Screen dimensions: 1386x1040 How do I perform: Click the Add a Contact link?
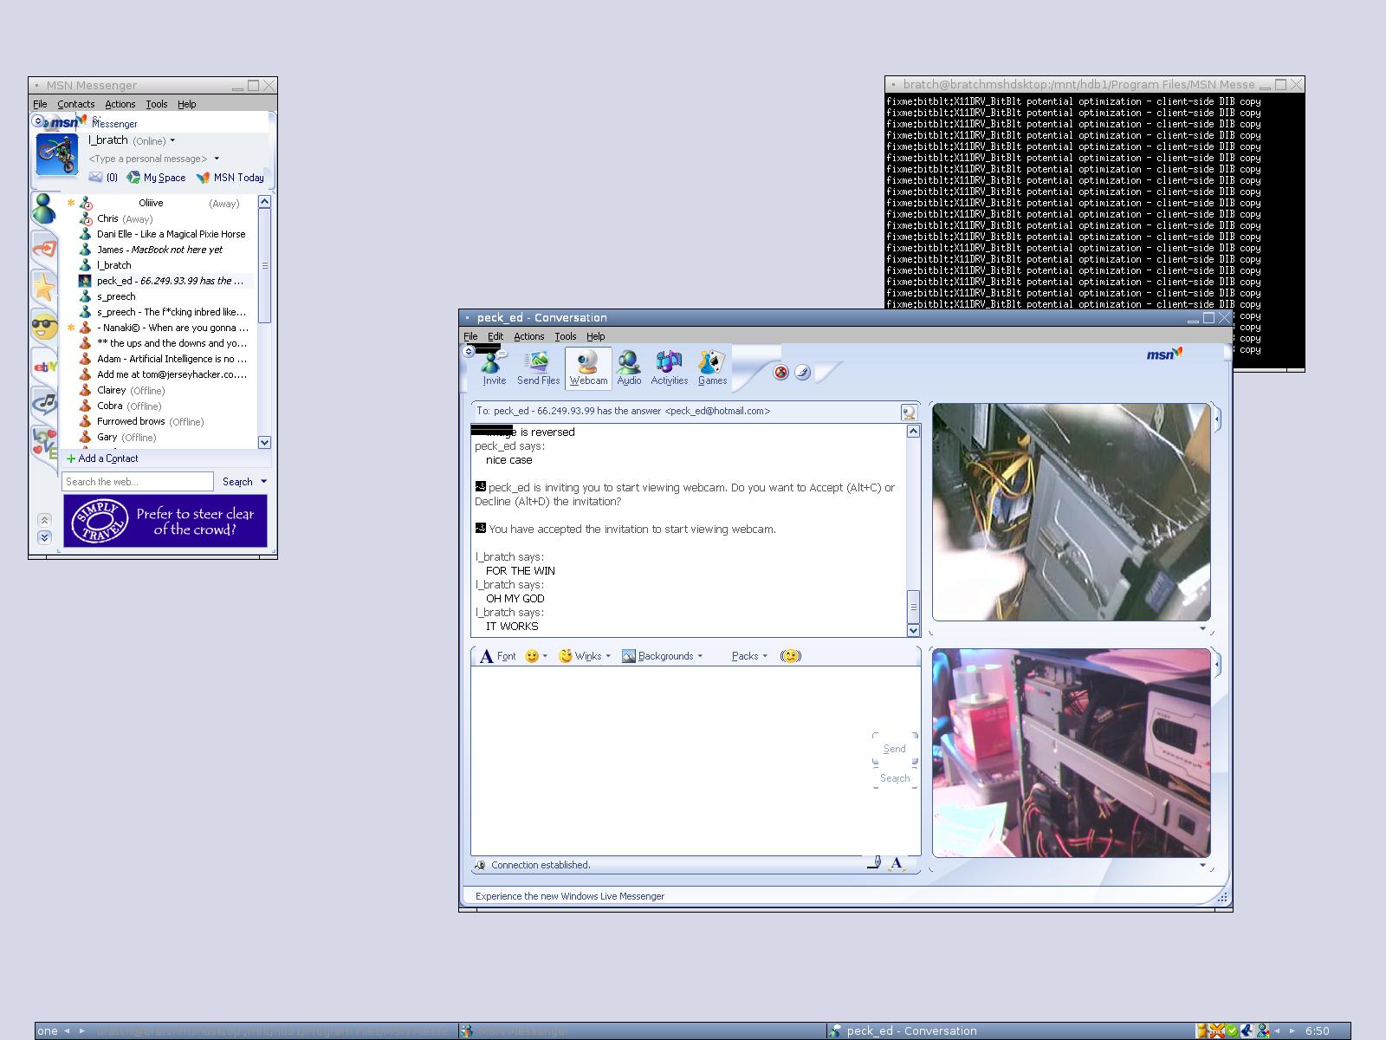pos(103,458)
